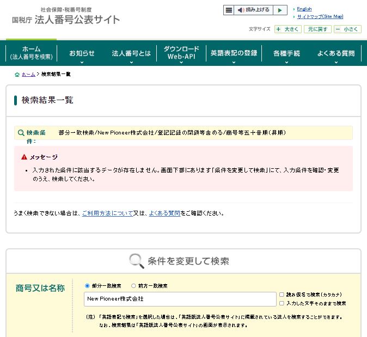The image size is (367, 337).
Task: Open the よくある質問 menu
Action: click(336, 53)
